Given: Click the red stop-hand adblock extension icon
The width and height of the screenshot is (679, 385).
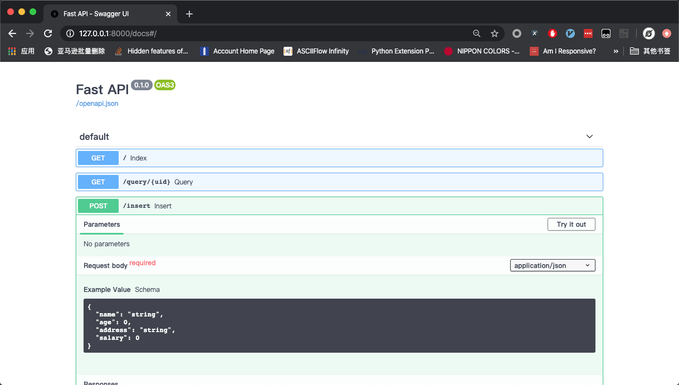Looking at the screenshot, I should coord(553,33).
